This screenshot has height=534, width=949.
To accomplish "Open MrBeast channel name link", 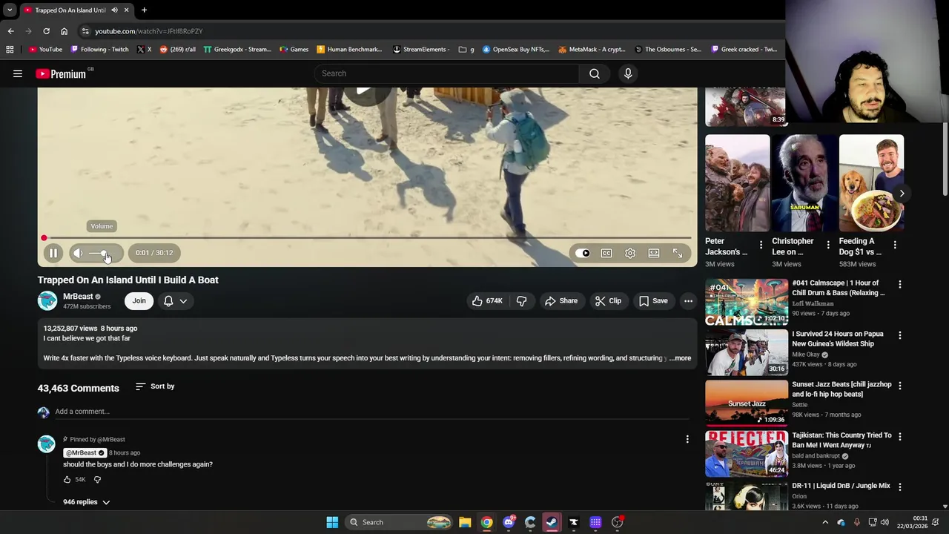I will coord(78,297).
